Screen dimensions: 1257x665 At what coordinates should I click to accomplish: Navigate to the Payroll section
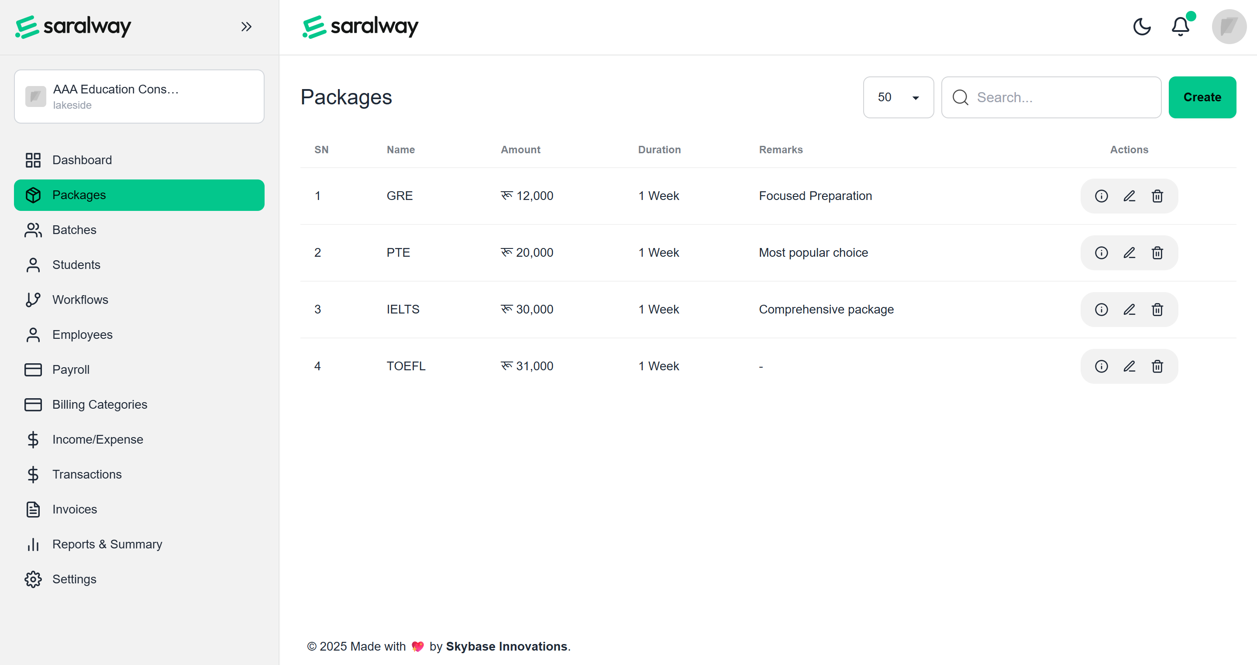click(x=71, y=369)
